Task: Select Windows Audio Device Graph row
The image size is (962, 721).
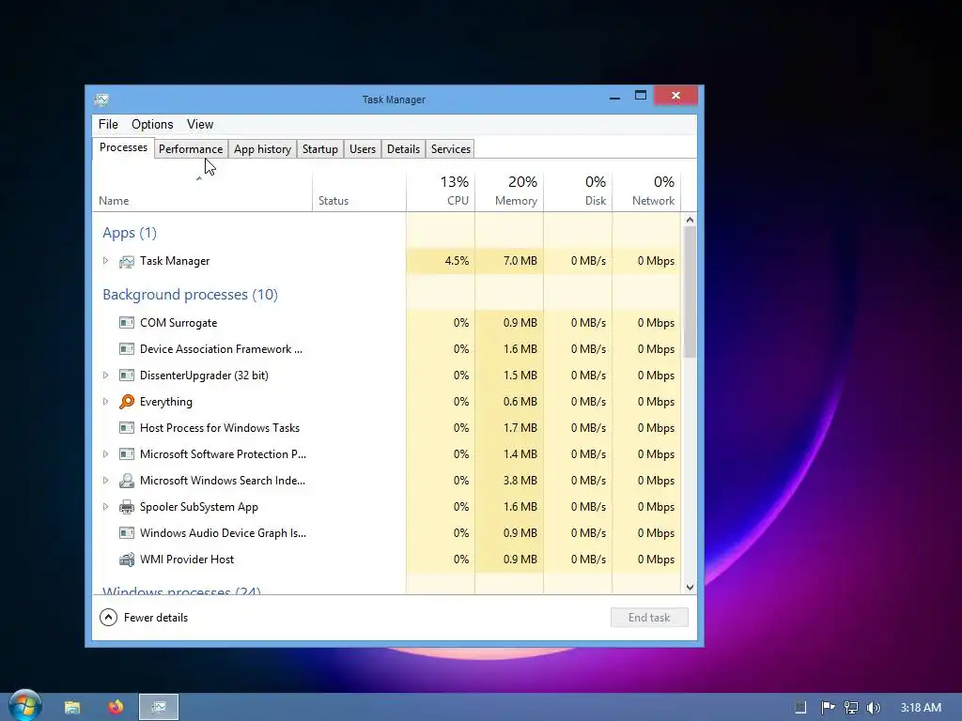Action: coord(386,533)
